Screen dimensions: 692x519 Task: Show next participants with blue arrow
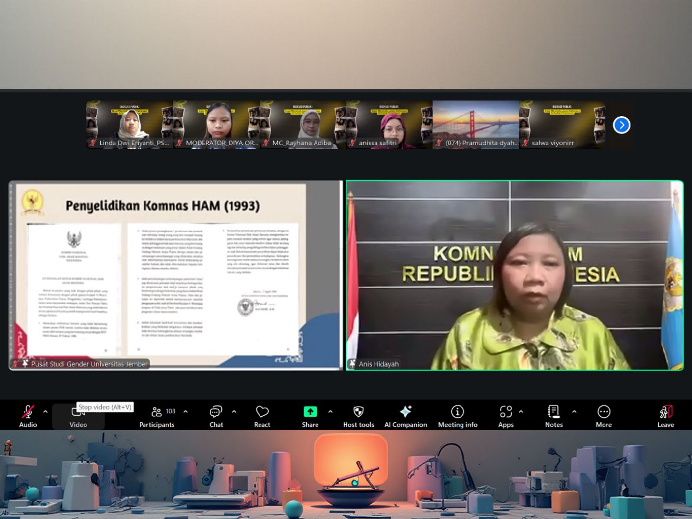tap(621, 125)
